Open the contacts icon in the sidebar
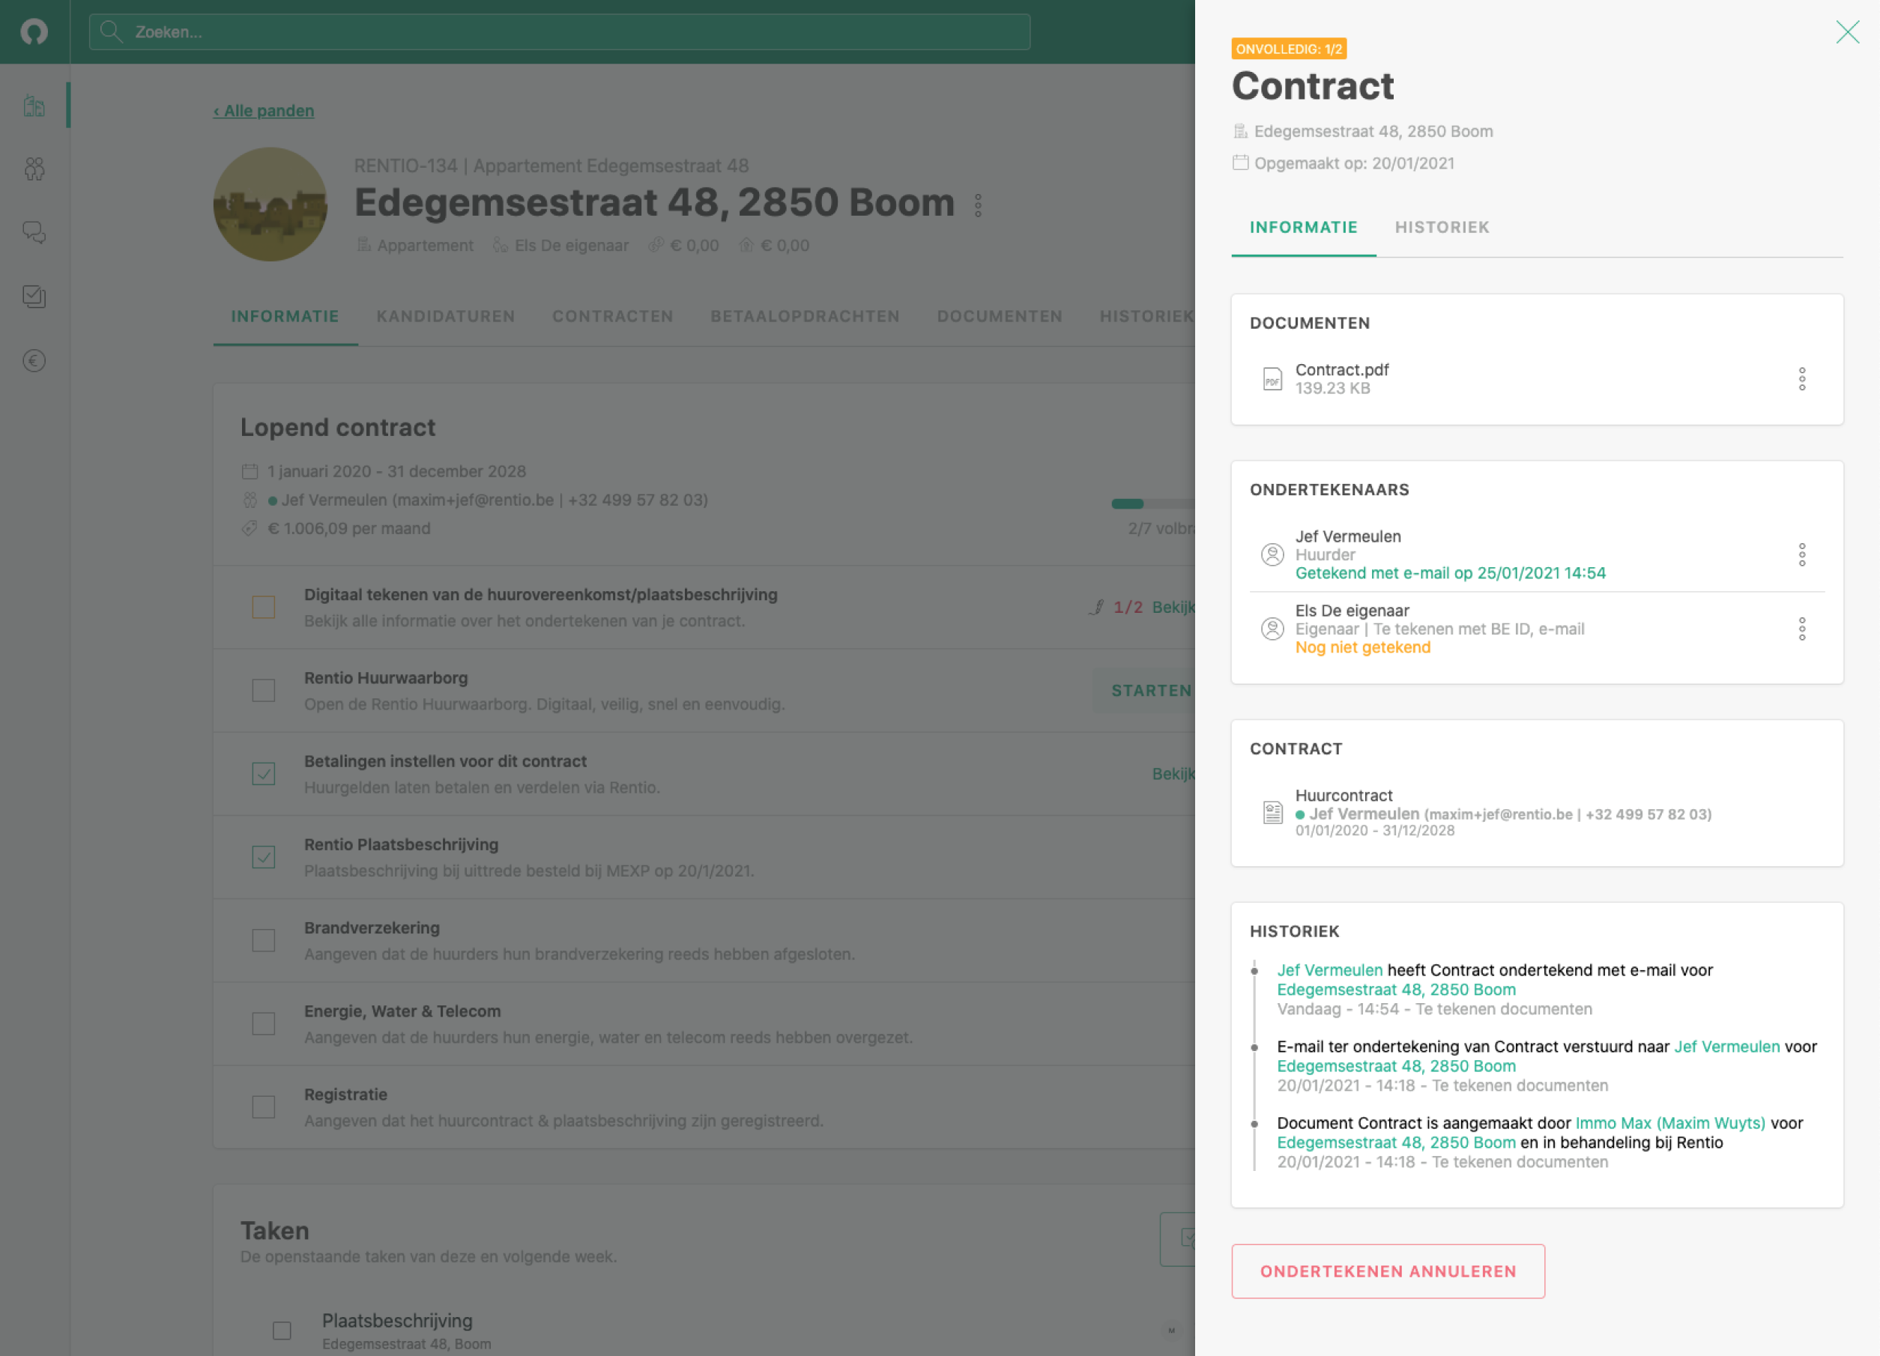 tap(34, 169)
